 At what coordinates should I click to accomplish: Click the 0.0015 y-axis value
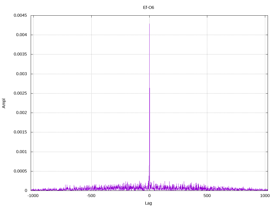click(20, 132)
